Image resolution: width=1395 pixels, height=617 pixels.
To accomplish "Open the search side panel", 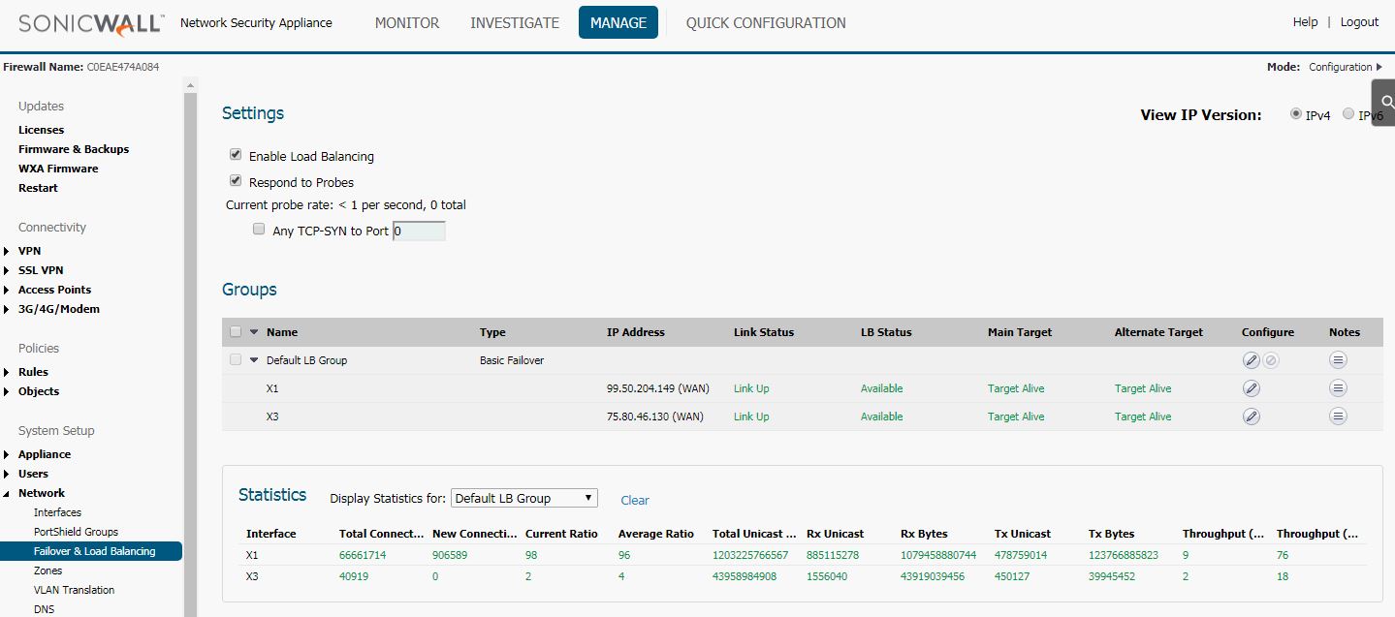I will [x=1384, y=103].
